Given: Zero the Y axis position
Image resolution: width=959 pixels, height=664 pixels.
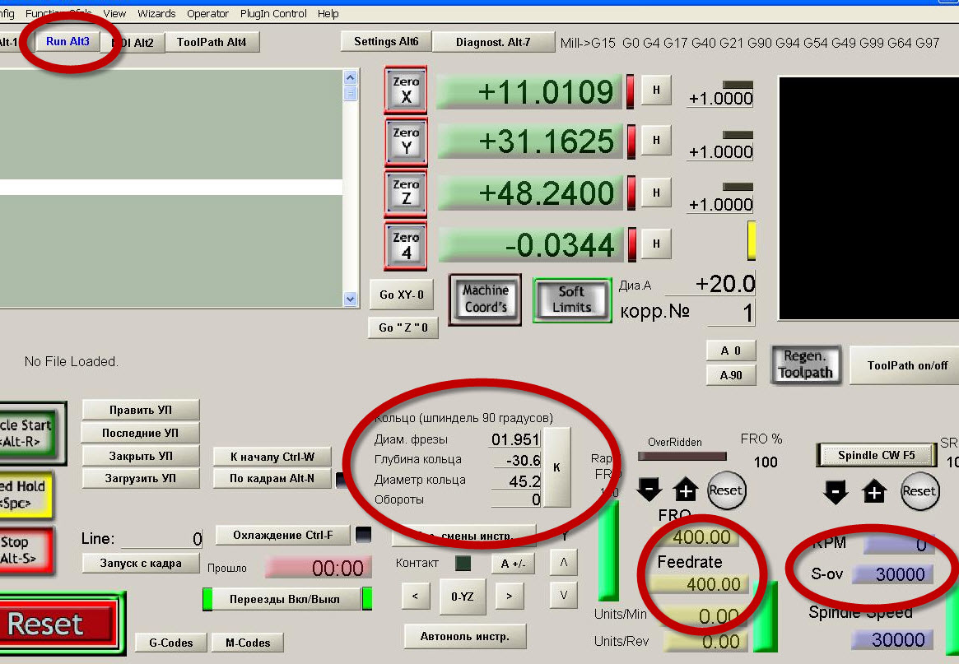Looking at the screenshot, I should coord(406,141).
